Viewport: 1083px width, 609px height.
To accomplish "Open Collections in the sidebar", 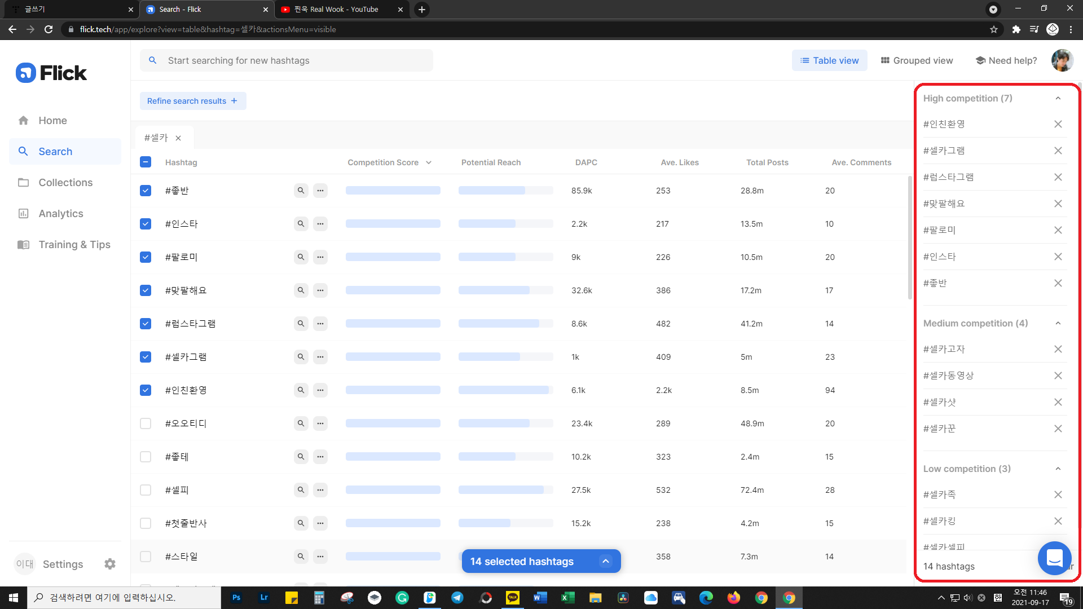I will pyautogui.click(x=65, y=183).
